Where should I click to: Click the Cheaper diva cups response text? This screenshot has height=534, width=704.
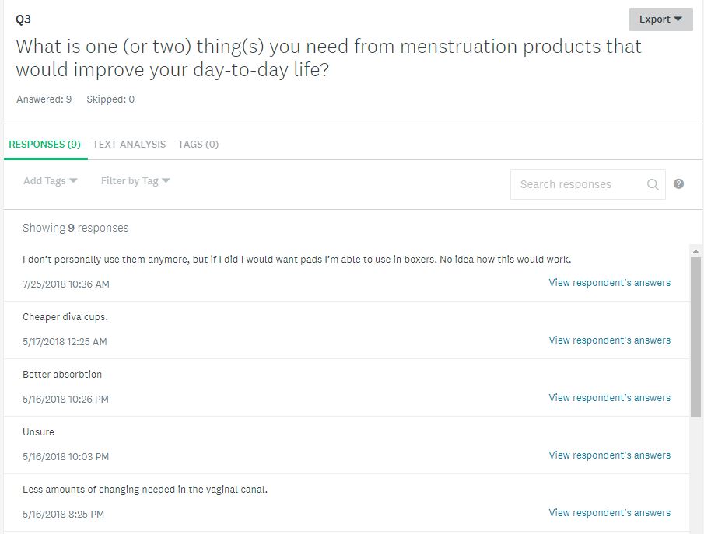pyautogui.click(x=65, y=317)
